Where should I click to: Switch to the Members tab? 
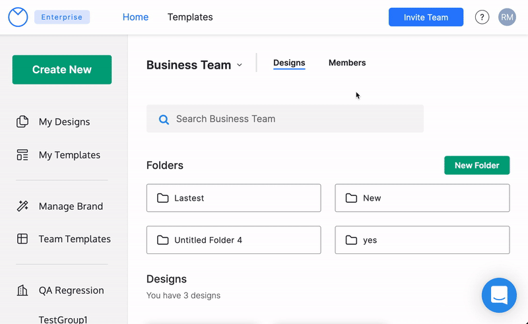pyautogui.click(x=347, y=63)
